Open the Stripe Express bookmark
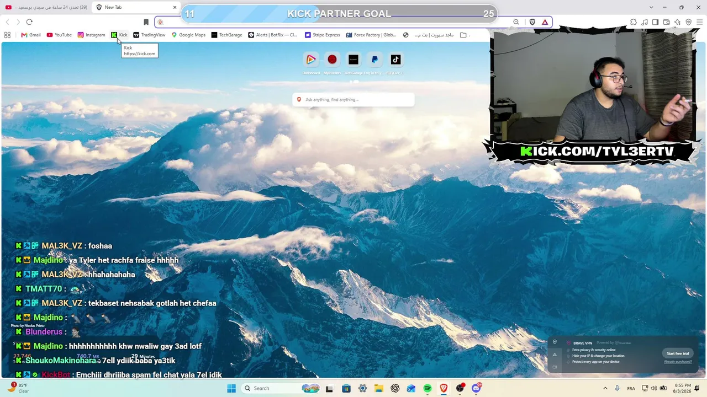Screen dimensions: 707x397 click(323, 35)
